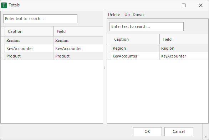This screenshot has height=140, width=209.
Task: Click row indicator of Product row in left grid
Action: (2, 56)
